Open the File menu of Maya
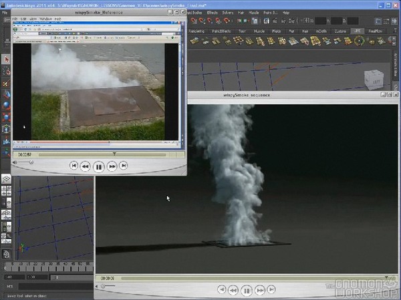Screen dimensions: 401x300 [x=5, y=13]
